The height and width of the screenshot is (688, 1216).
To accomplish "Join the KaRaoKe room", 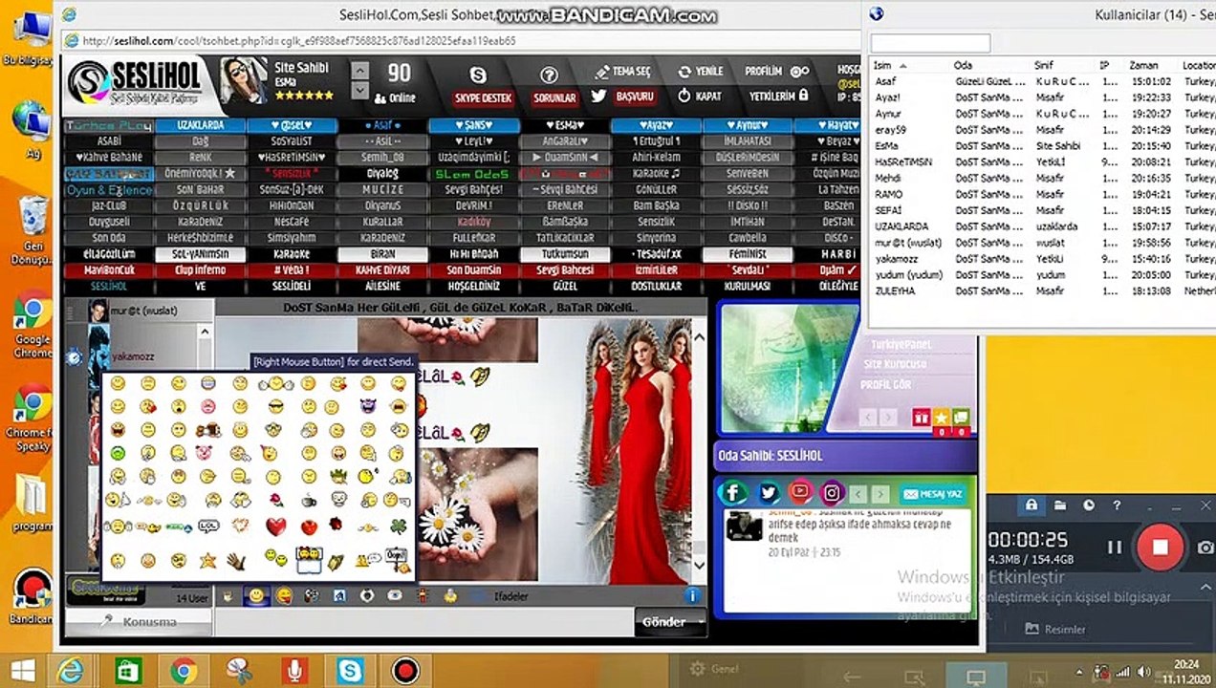I will (291, 254).
